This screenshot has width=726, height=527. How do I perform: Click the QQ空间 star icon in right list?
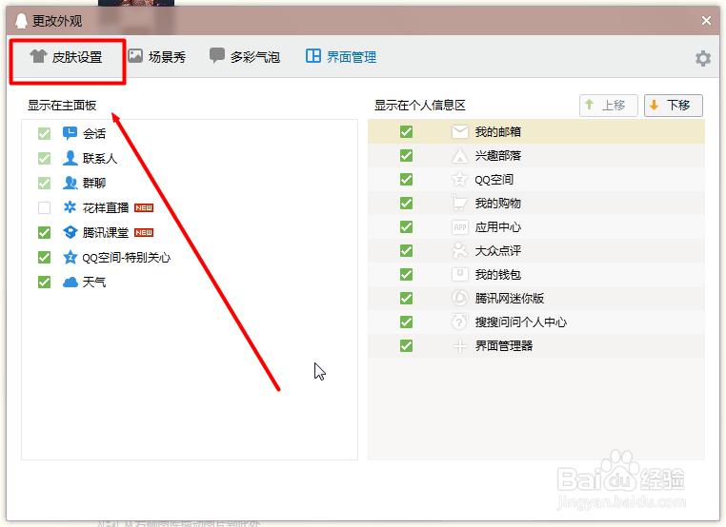coord(460,180)
